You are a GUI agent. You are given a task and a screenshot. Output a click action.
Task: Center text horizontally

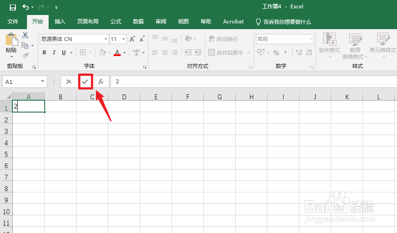pyautogui.click(x=165, y=53)
